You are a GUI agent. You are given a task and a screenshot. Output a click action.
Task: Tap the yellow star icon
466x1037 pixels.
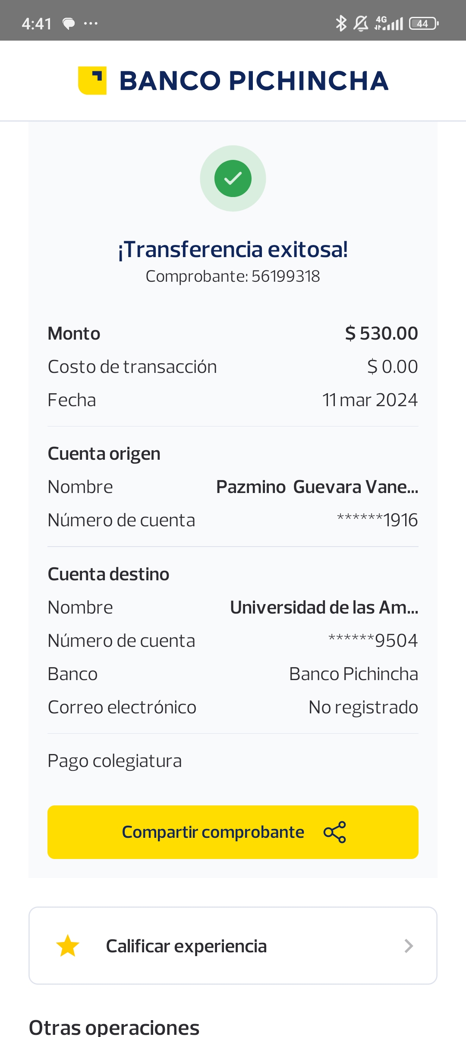68,946
